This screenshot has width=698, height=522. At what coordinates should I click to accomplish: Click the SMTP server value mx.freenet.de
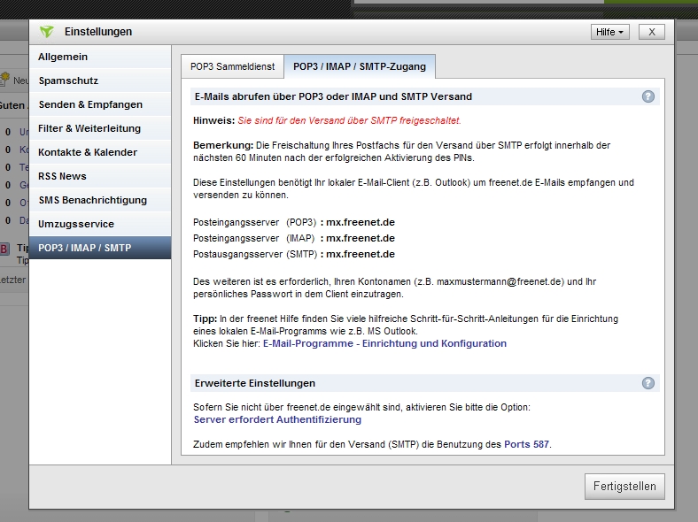361,254
